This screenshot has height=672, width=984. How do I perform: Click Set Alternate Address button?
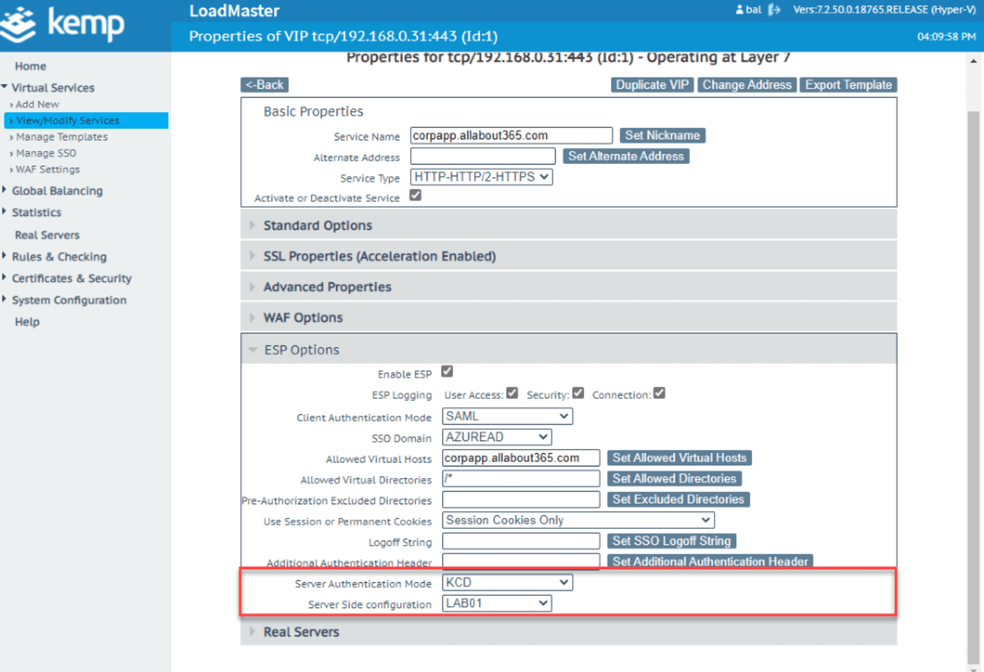pos(626,156)
